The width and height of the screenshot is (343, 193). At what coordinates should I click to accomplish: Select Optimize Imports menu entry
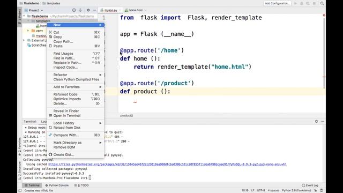[76, 99]
